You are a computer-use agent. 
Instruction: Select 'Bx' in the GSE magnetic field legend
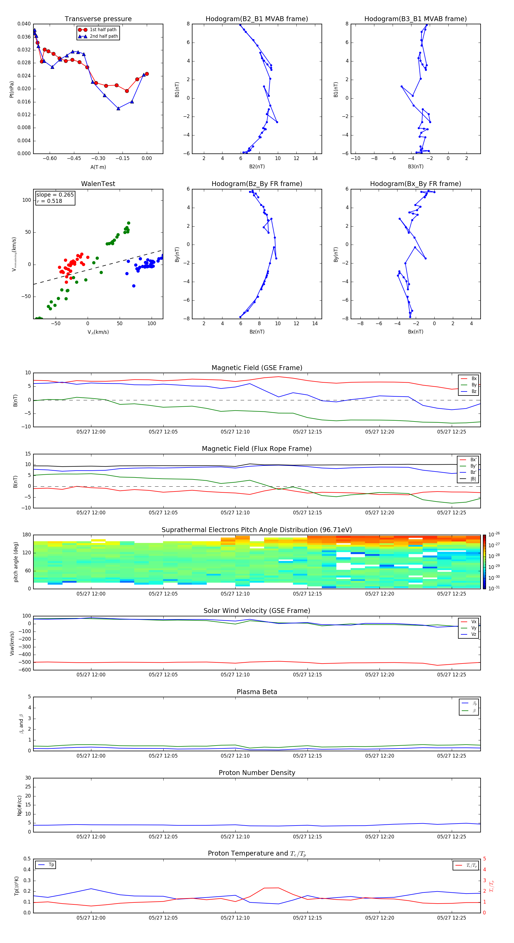coord(469,379)
